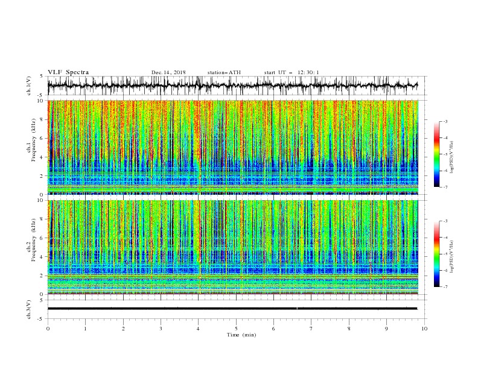Click time axis tick label "5"

[236, 329]
